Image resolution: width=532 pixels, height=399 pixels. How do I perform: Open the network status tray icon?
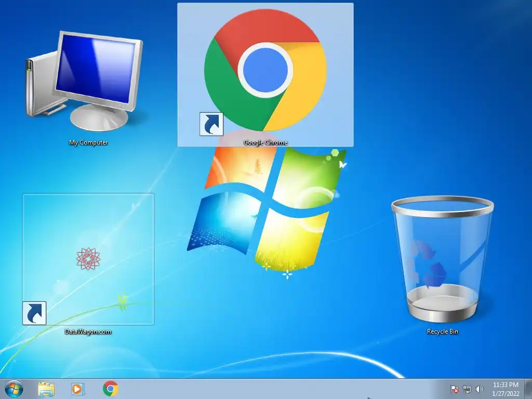tap(467, 389)
